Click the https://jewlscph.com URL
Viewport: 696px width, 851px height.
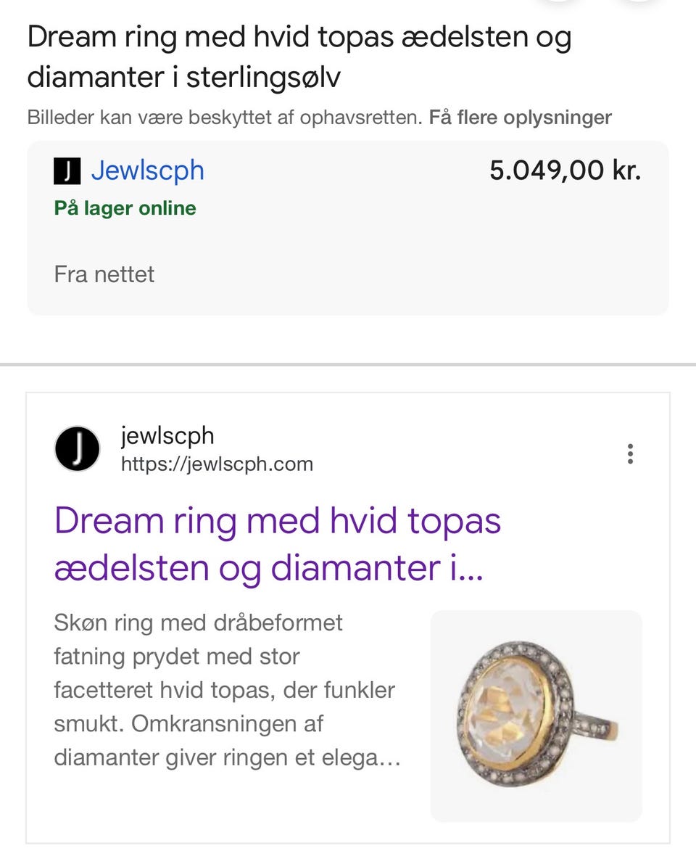tap(217, 464)
